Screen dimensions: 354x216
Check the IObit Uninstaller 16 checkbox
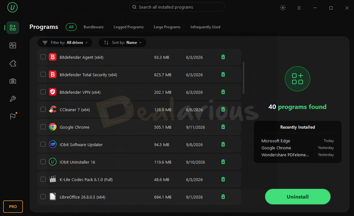coord(43,162)
